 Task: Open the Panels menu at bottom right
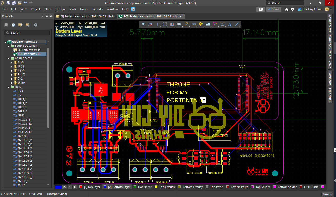coord(327,194)
